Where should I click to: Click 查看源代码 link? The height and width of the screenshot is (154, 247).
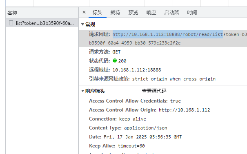tap(154, 91)
